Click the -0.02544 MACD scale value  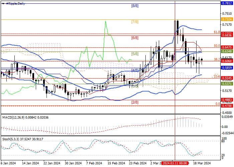click(x=228, y=133)
